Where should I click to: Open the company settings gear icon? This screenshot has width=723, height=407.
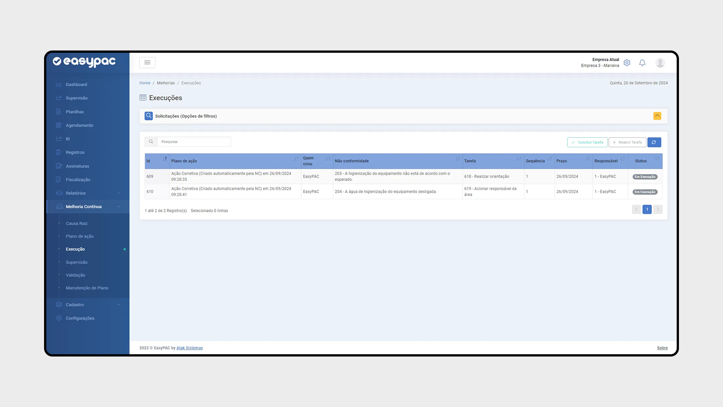pyautogui.click(x=627, y=63)
